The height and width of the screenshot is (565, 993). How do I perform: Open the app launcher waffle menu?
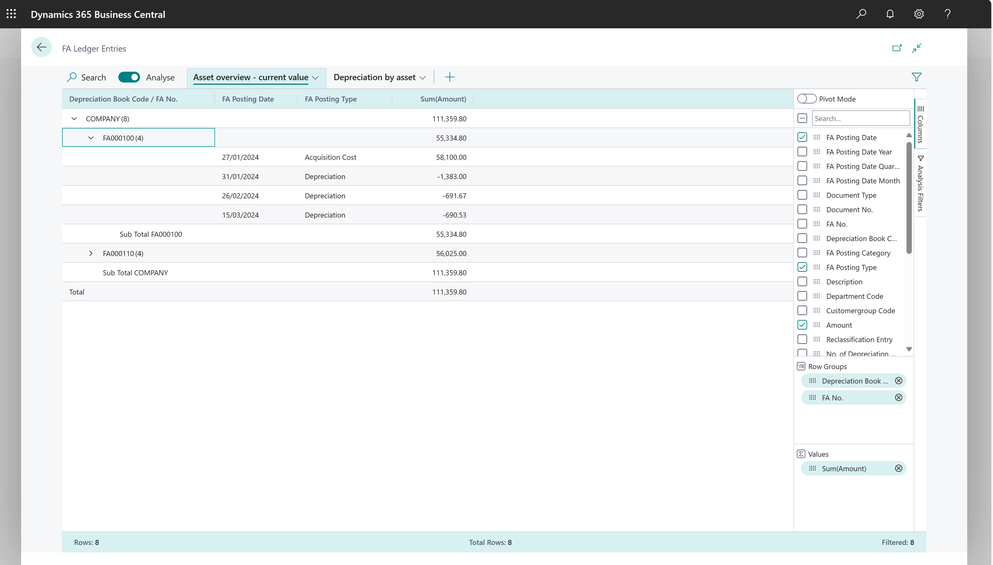(x=11, y=14)
